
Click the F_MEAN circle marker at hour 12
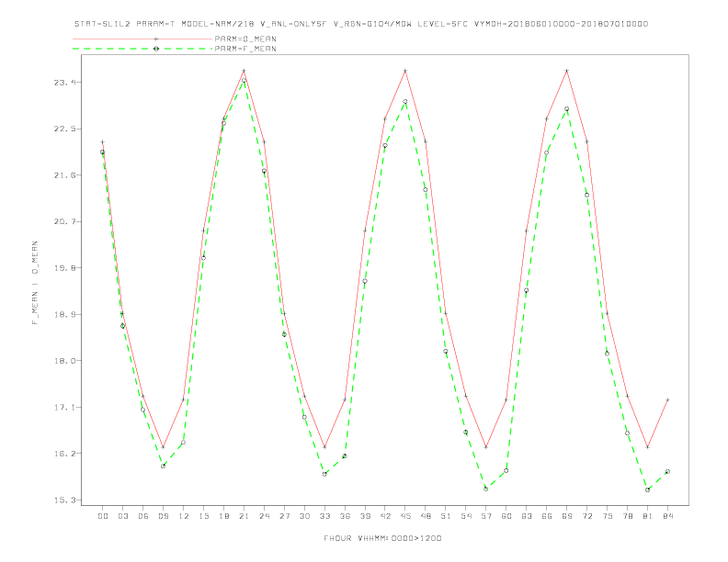point(184,442)
